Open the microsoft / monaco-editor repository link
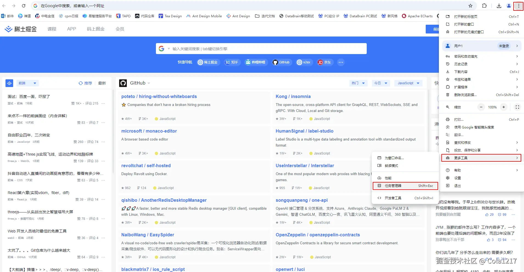The width and height of the screenshot is (524, 272). tap(149, 131)
